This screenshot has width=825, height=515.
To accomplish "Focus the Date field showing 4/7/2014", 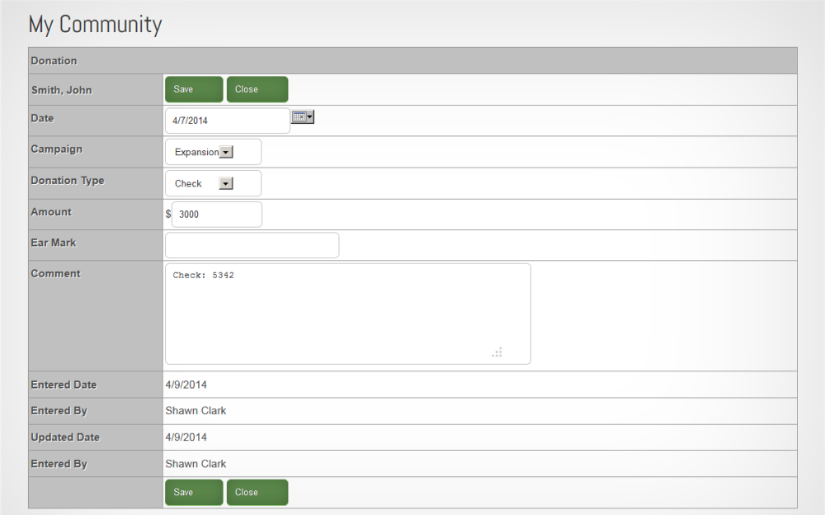I will pyautogui.click(x=227, y=120).
